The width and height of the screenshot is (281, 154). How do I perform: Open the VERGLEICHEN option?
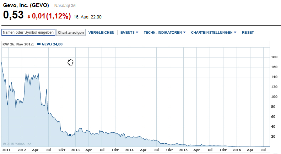(101, 33)
